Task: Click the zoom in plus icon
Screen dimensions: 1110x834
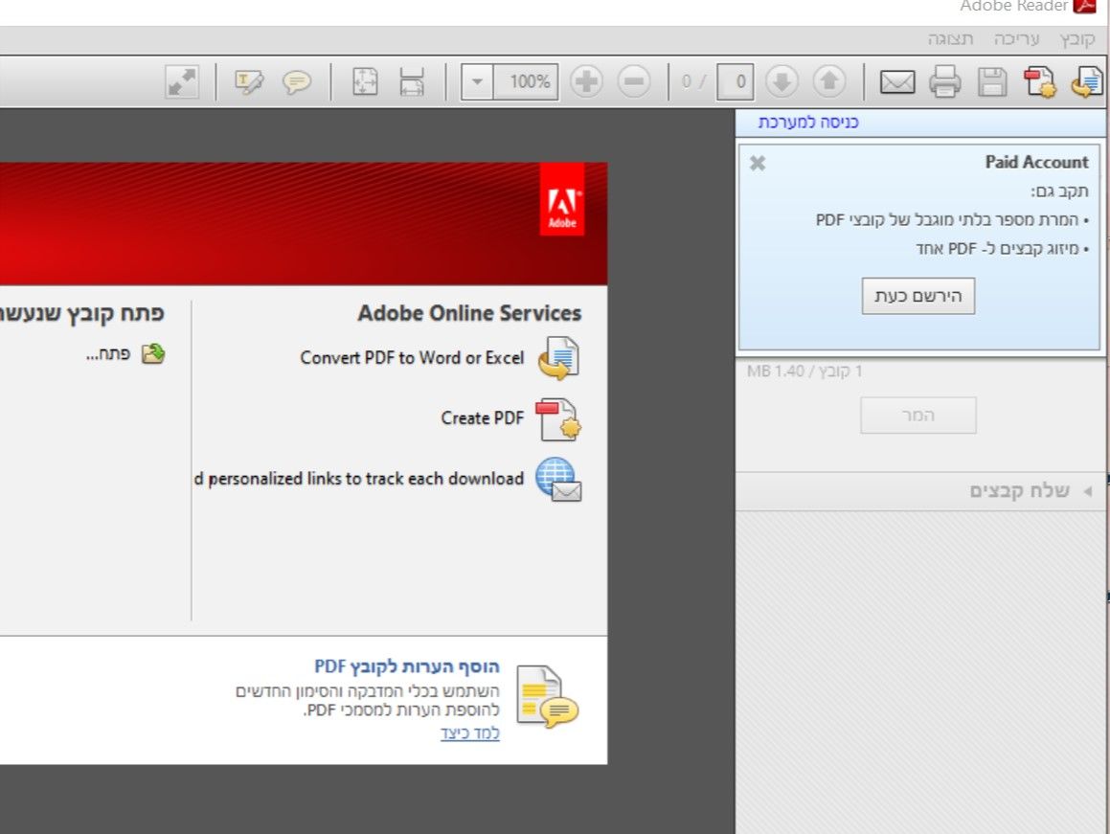Action: click(586, 82)
